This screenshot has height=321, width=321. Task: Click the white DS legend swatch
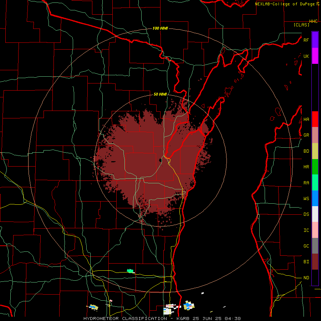pyautogui.click(x=315, y=214)
